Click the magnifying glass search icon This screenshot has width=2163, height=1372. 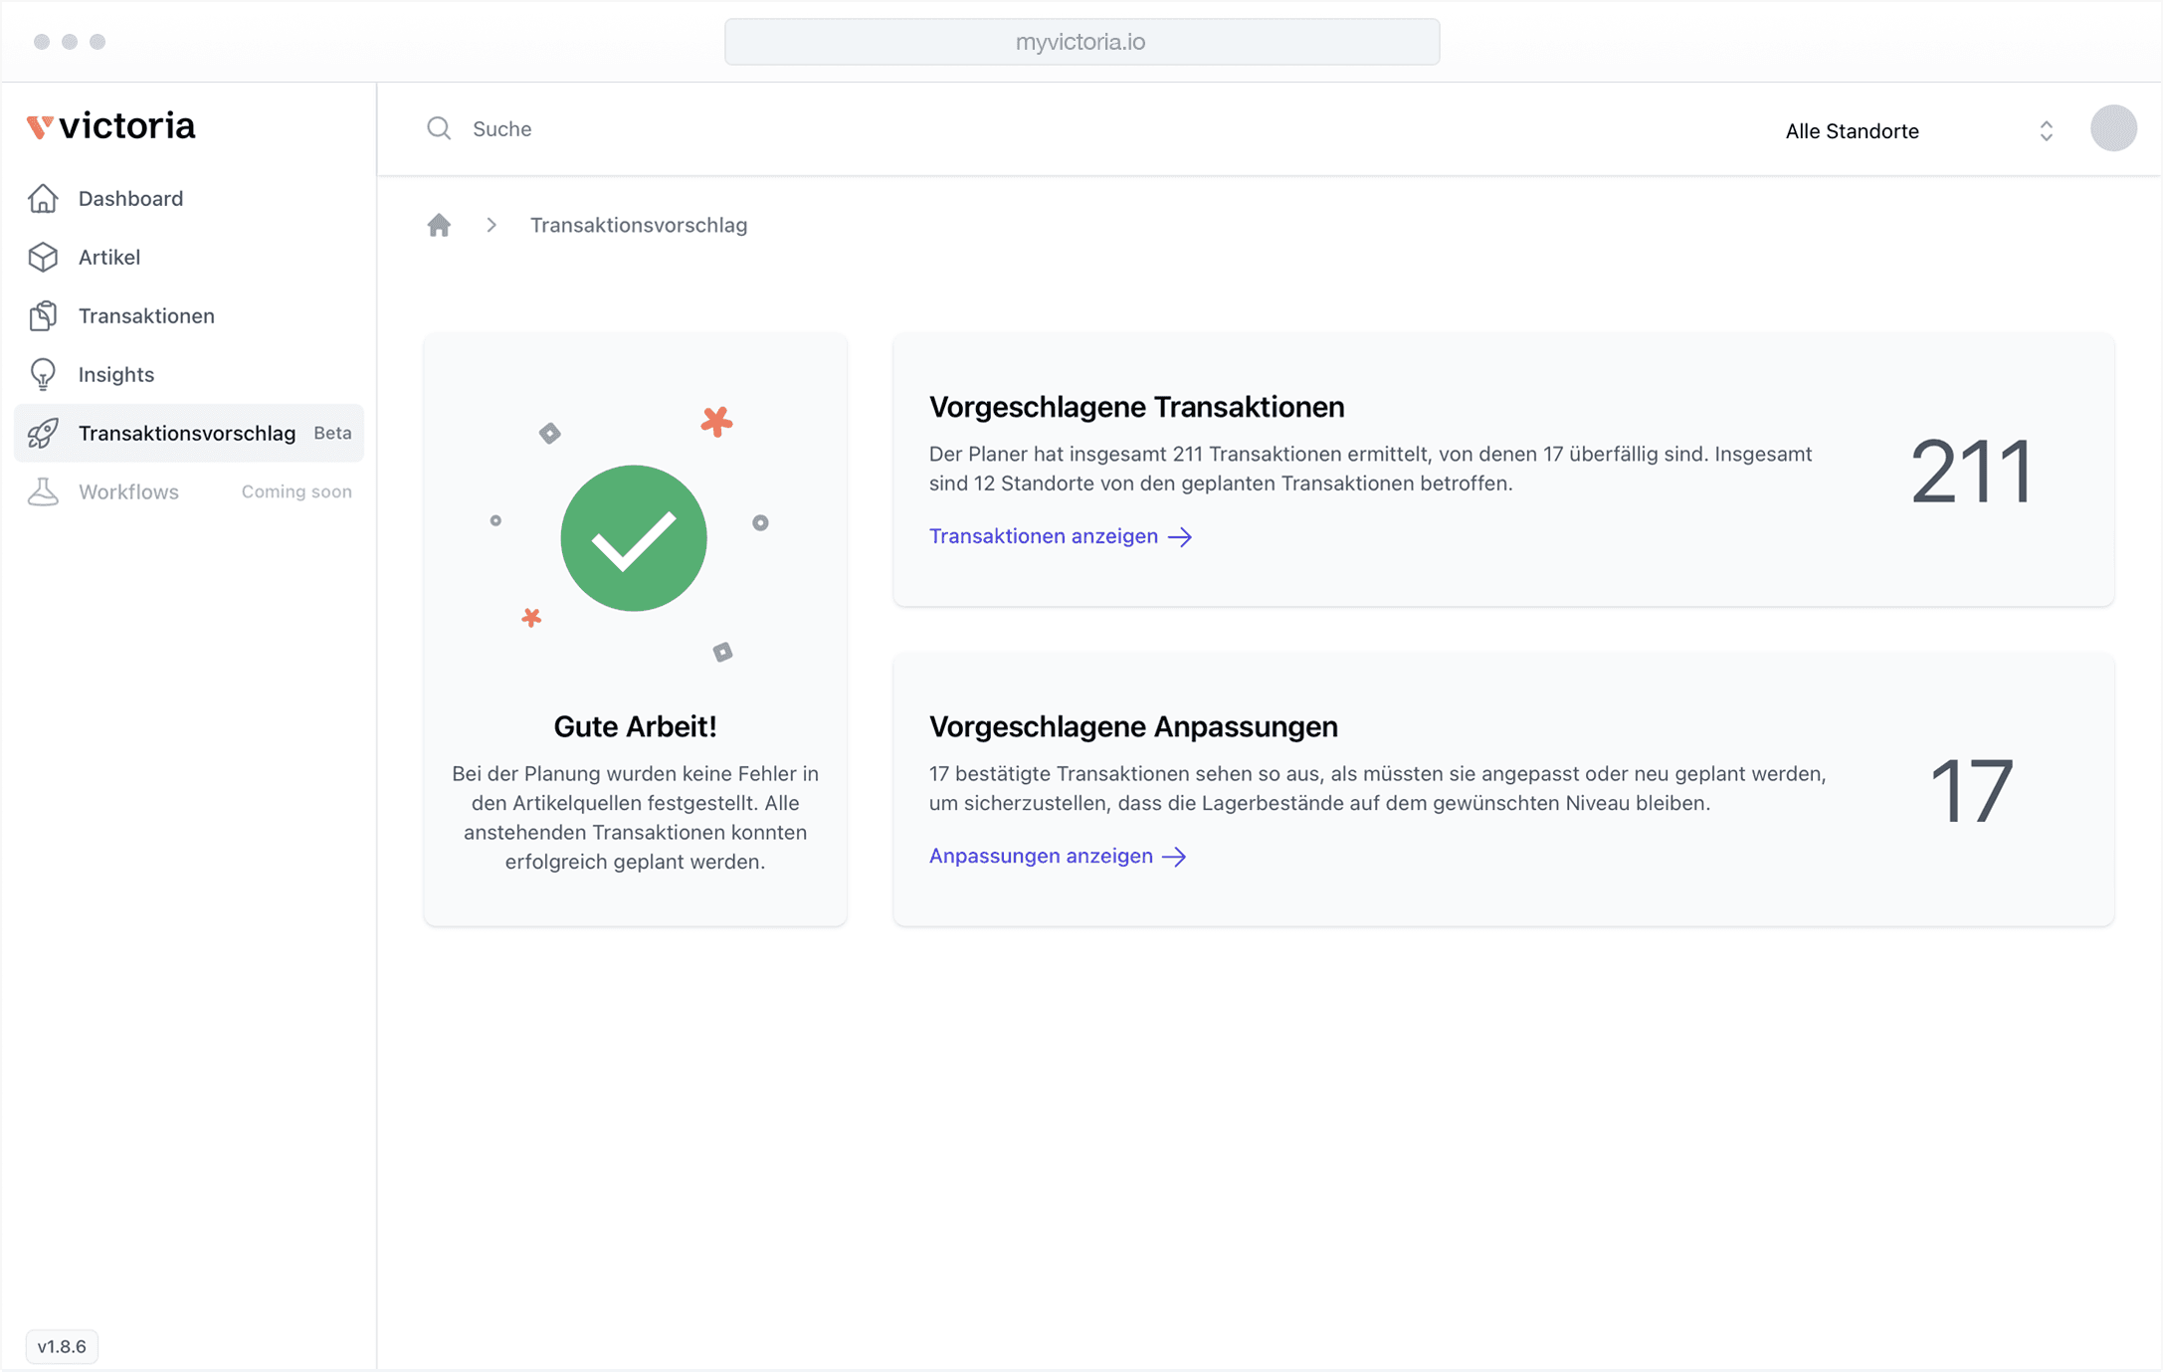click(439, 128)
